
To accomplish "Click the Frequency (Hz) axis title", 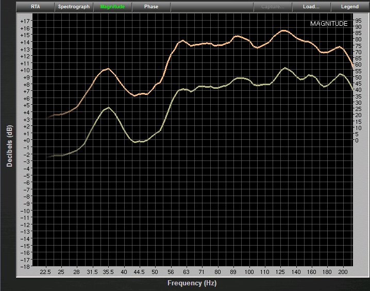I will [191, 283].
